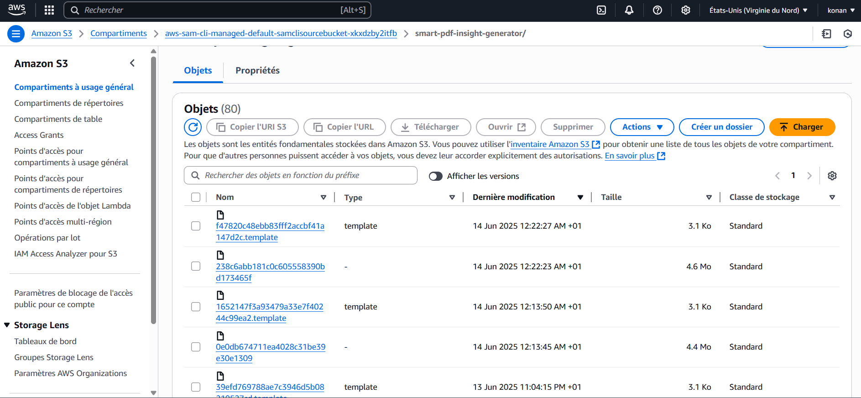This screenshot has height=398, width=861.
Task: Open the inventaire Amazon S3 link
Action: [555, 144]
